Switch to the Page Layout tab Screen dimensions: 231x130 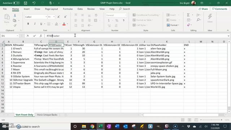pyautogui.click(x=51, y=9)
